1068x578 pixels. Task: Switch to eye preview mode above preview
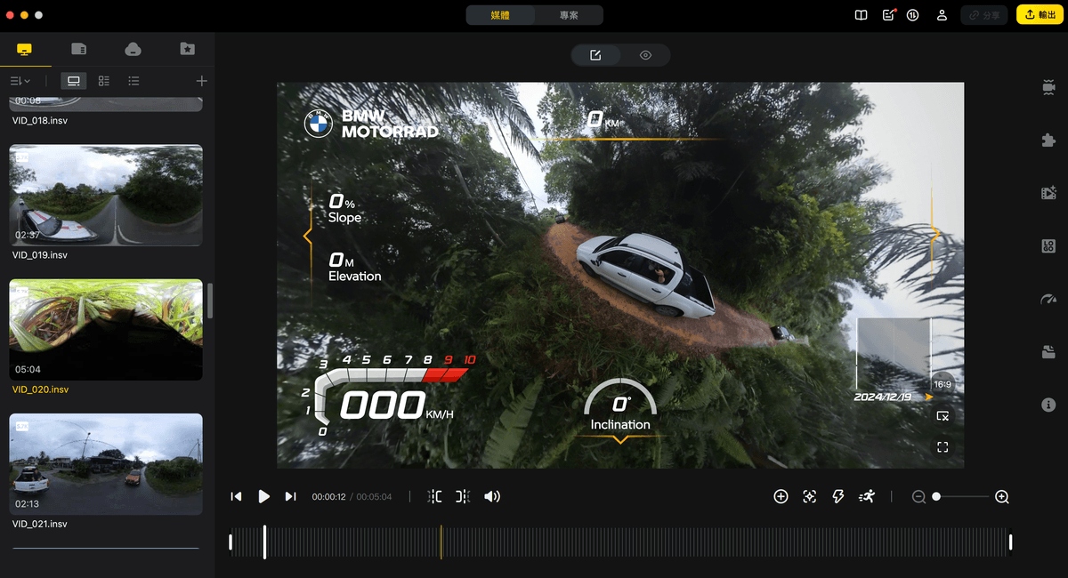(x=645, y=55)
